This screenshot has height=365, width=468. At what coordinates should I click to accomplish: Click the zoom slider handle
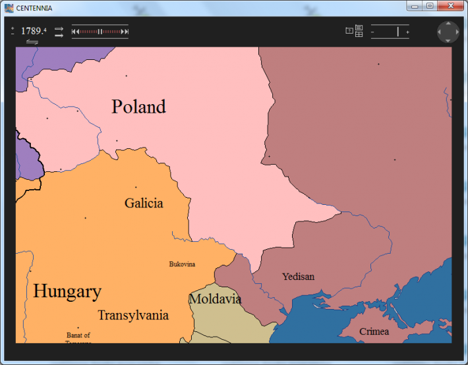[398, 32]
